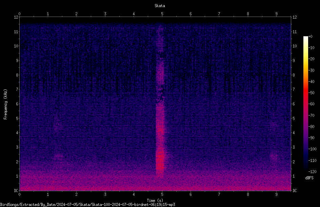The width and height of the screenshot is (320, 207).
Task: Click the "-100" color scale value
Action: click(312, 149)
